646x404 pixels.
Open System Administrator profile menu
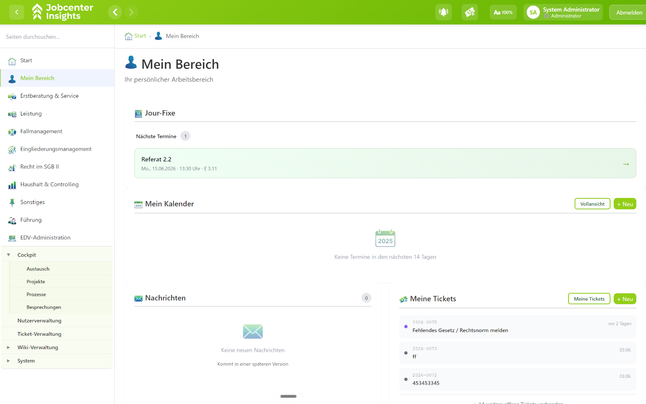pyautogui.click(x=563, y=12)
